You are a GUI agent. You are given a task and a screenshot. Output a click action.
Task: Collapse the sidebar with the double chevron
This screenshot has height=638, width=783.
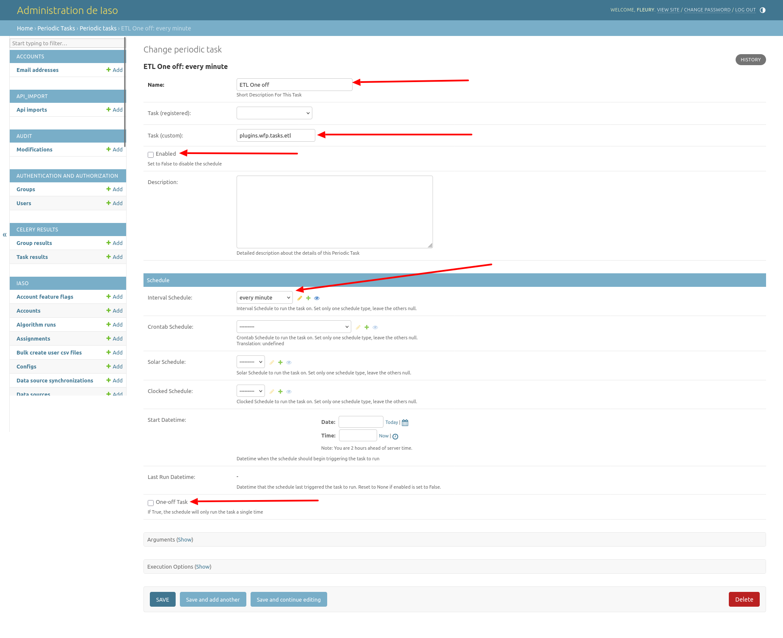click(x=5, y=235)
